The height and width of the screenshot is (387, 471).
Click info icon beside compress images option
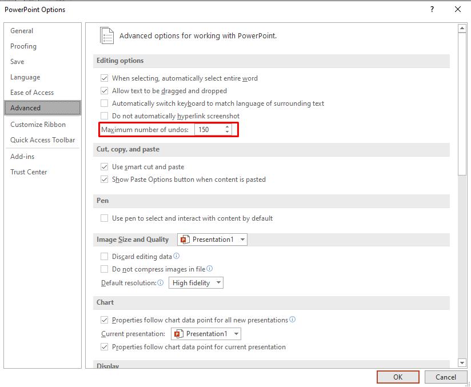click(210, 269)
